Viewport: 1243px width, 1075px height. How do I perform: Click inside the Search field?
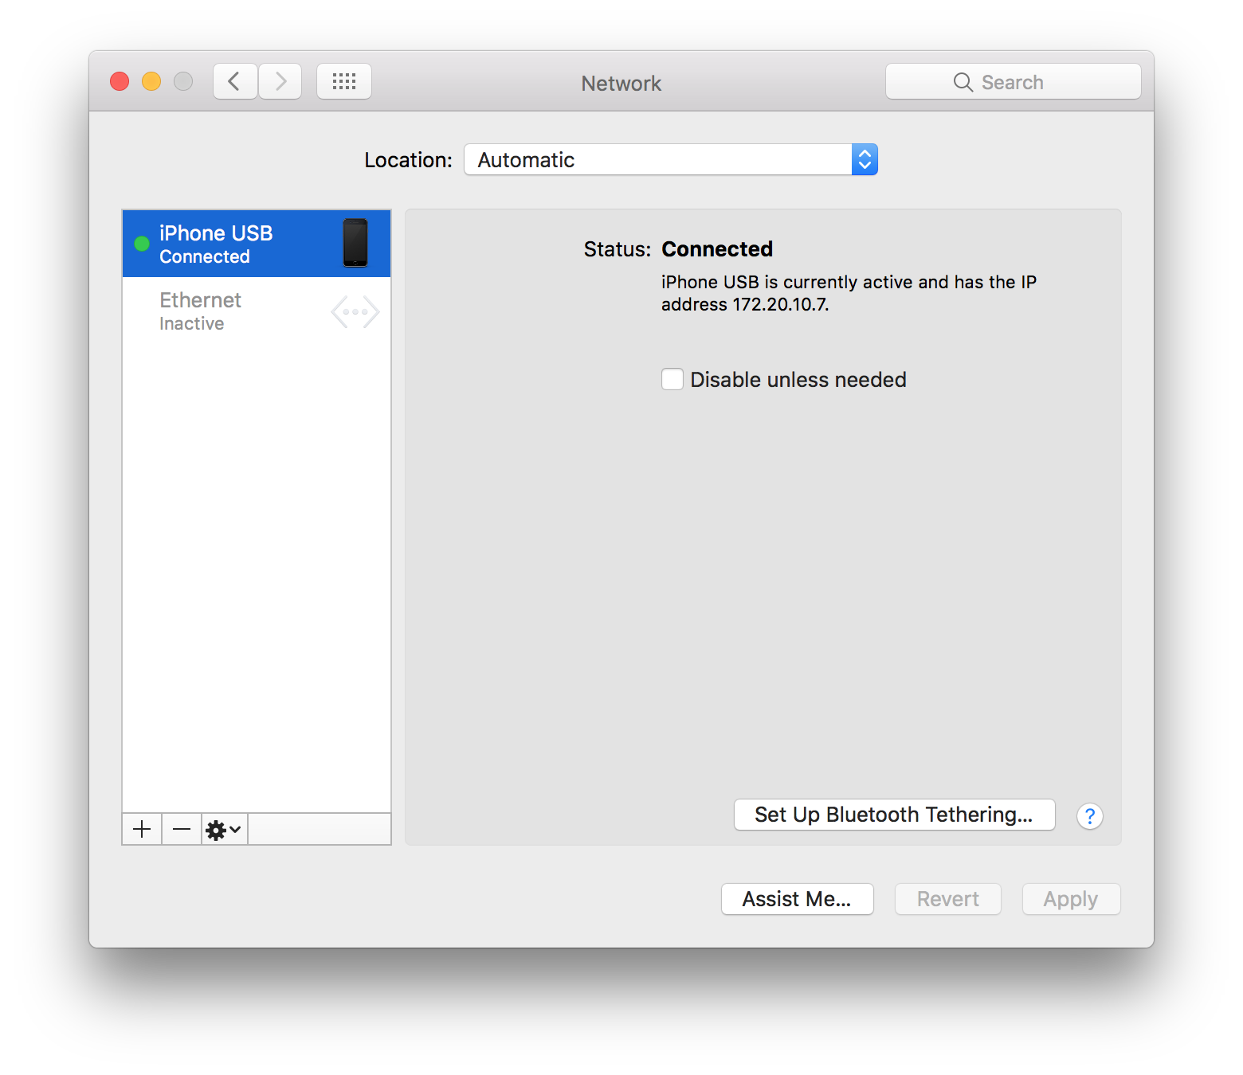coord(1013,80)
